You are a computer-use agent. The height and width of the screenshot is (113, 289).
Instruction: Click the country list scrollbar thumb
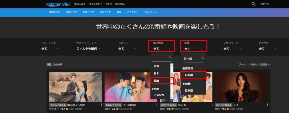click(172, 77)
